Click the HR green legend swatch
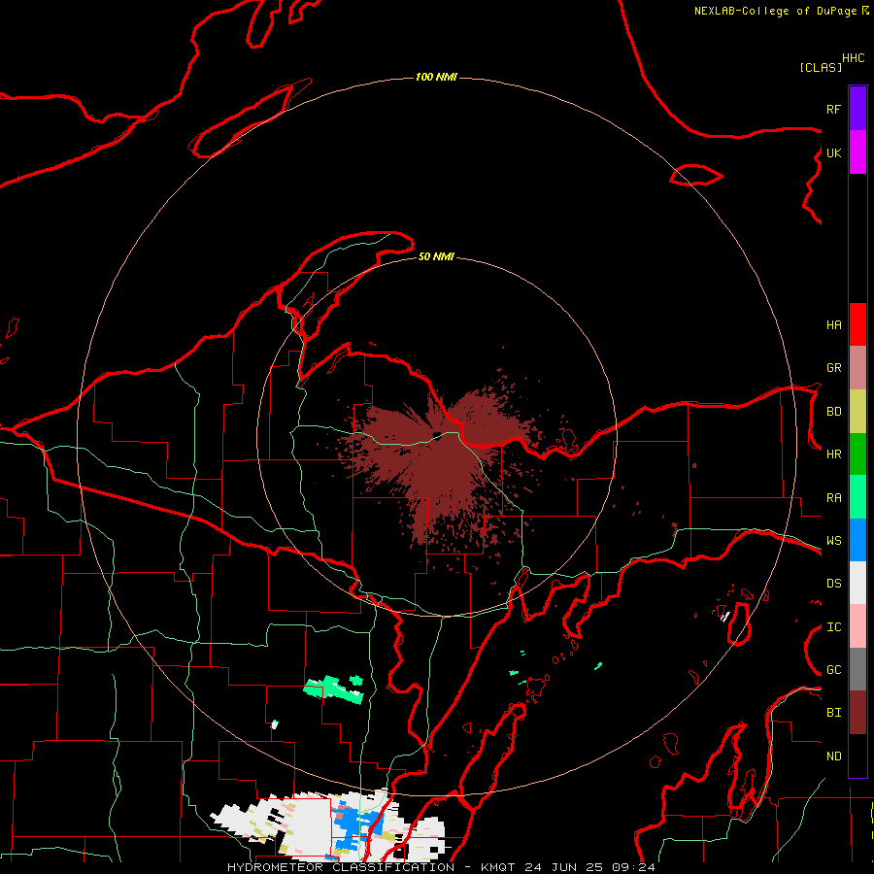Image resolution: width=874 pixels, height=874 pixels. point(857,454)
